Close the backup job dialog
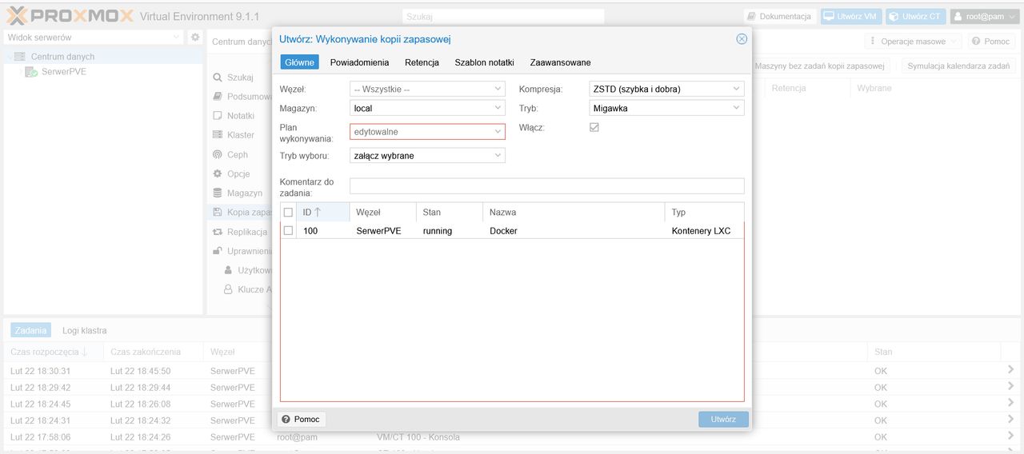Viewport: 1024px width, 454px height. (x=742, y=39)
